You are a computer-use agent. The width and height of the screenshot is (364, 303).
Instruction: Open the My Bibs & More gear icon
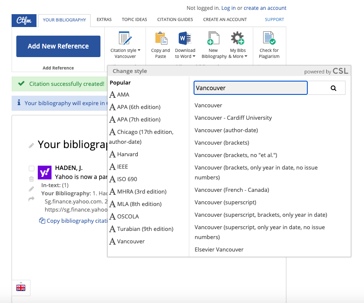[x=237, y=38]
